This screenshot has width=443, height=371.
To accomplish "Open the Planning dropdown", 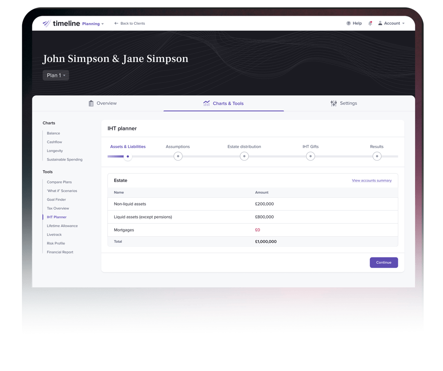I will (x=93, y=24).
